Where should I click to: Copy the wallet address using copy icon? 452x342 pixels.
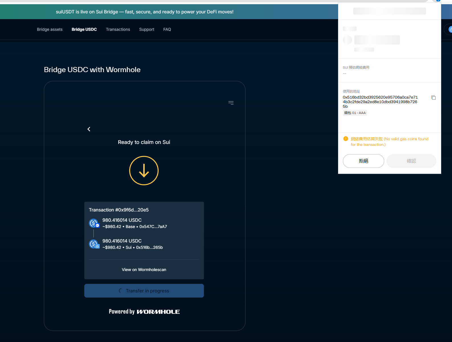coord(433,98)
